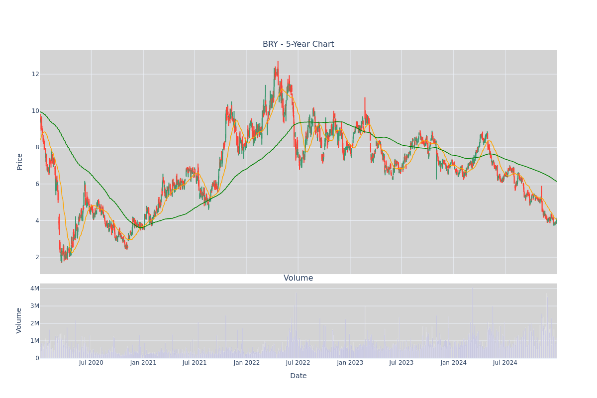Click the 'Jan 2023' date tick label
The height and width of the screenshot is (398, 597).
pos(350,363)
